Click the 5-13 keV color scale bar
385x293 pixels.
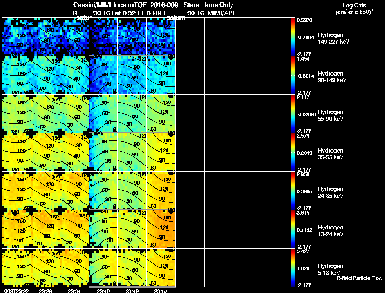[x=293, y=268]
